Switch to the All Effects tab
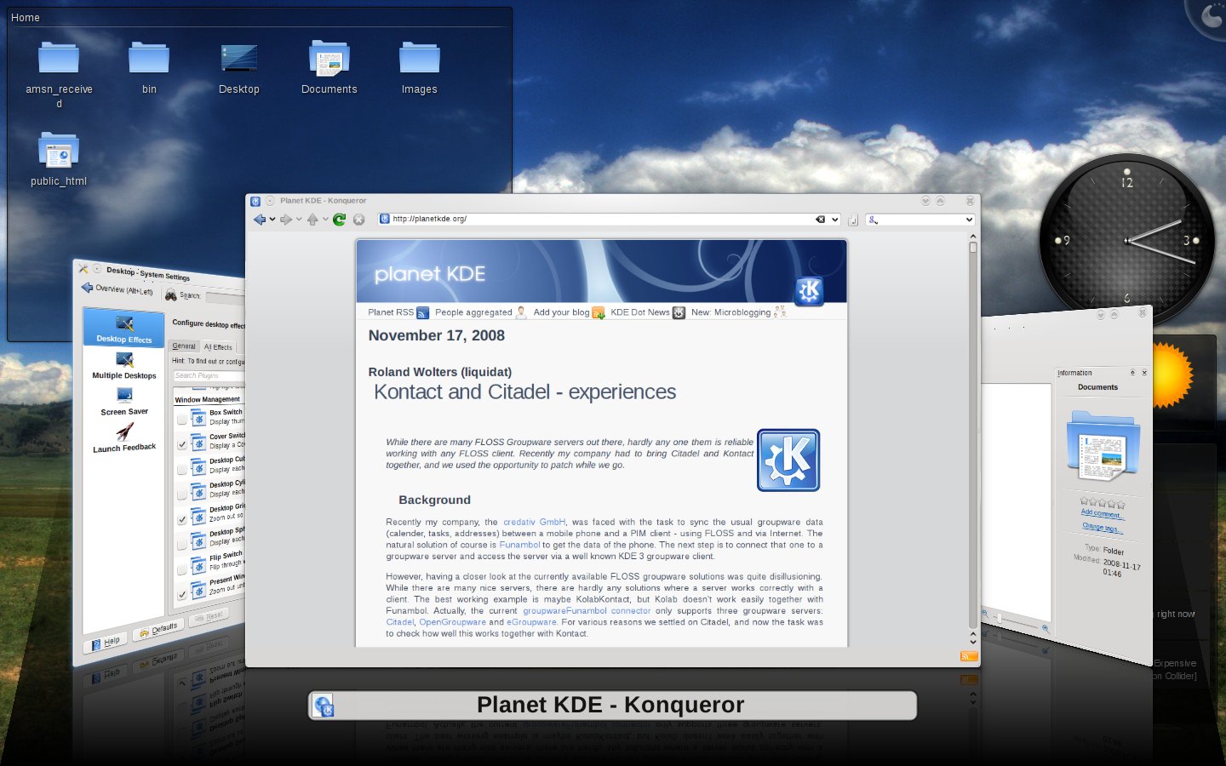This screenshot has width=1226, height=766. [218, 347]
